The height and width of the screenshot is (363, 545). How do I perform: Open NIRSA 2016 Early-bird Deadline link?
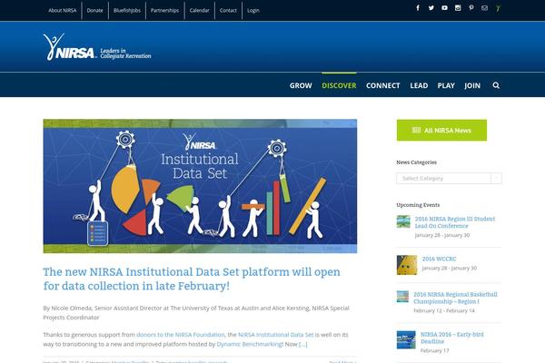click(451, 338)
